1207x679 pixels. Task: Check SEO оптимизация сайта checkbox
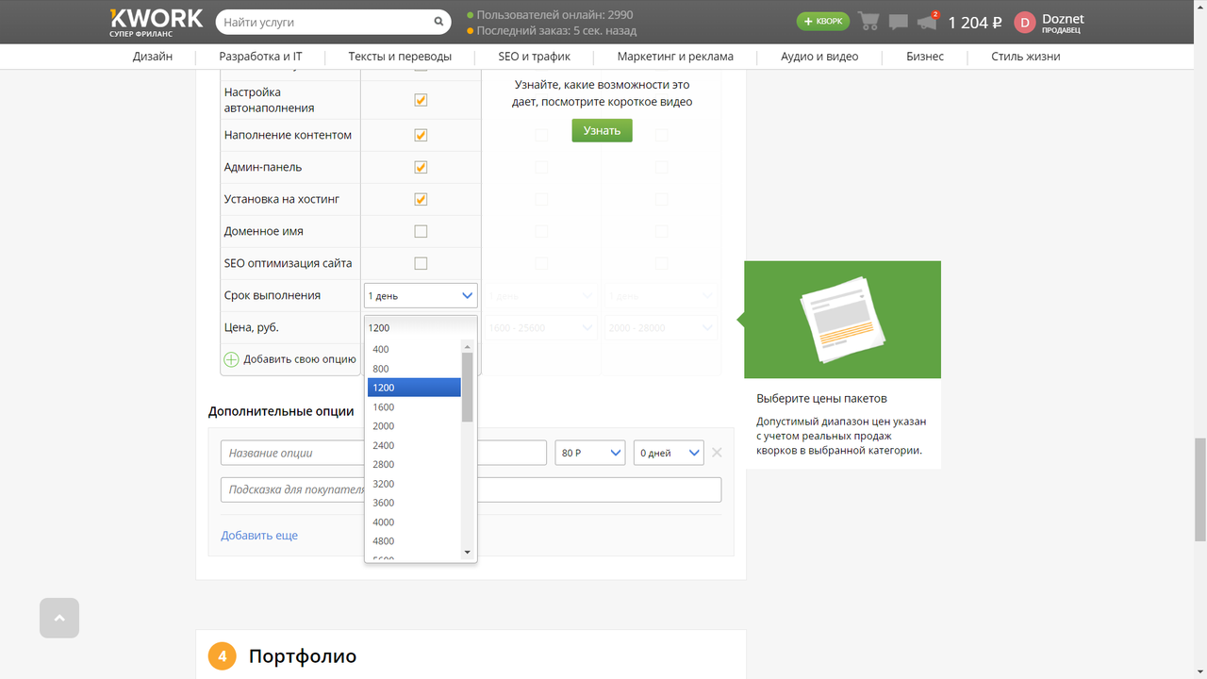[421, 263]
